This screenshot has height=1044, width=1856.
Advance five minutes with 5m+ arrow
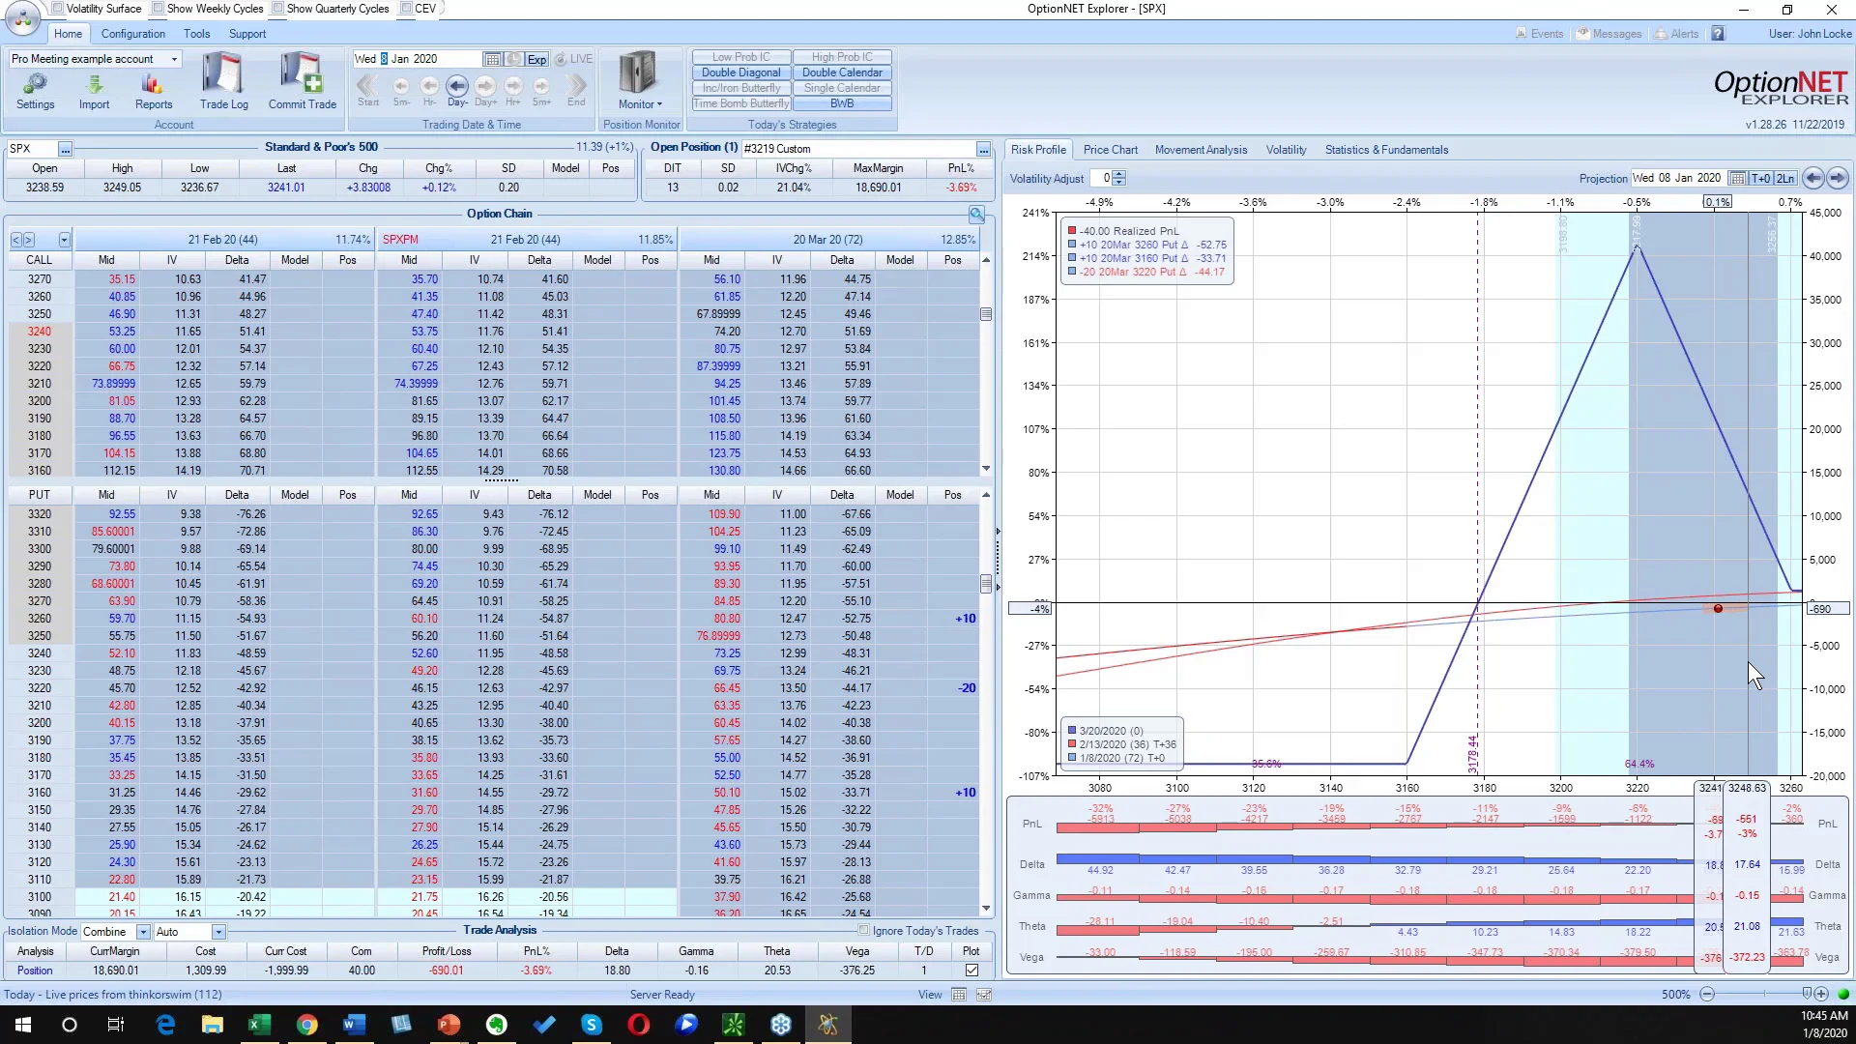click(541, 86)
